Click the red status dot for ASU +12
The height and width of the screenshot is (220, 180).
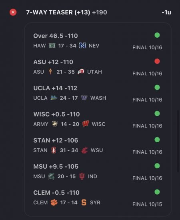[157, 61]
